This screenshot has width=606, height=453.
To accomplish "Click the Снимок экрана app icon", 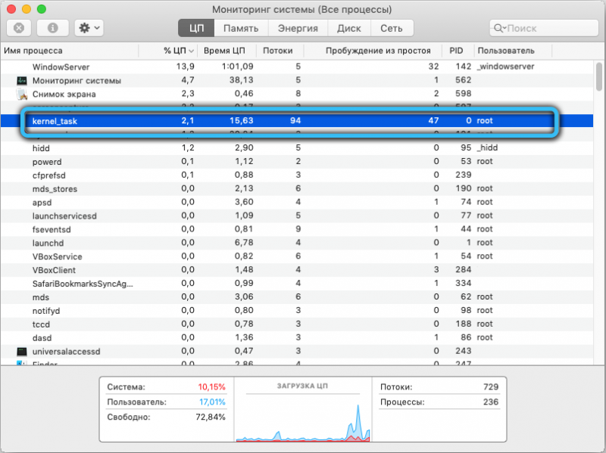I will (x=22, y=94).
